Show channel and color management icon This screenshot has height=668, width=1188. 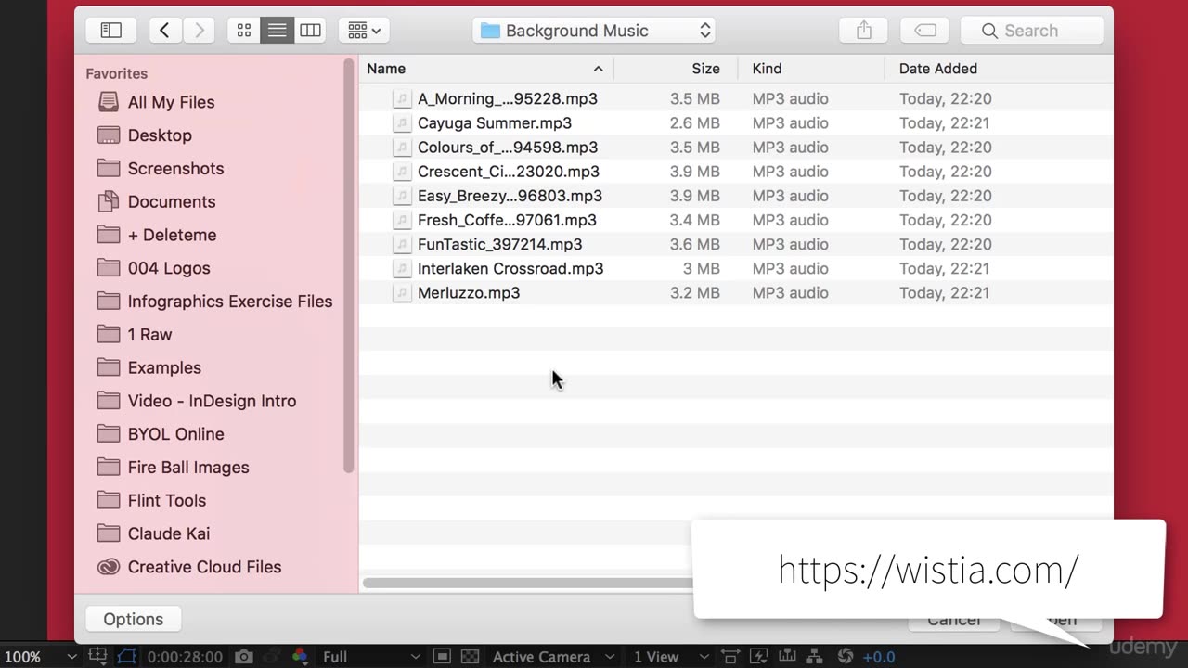[x=300, y=657]
